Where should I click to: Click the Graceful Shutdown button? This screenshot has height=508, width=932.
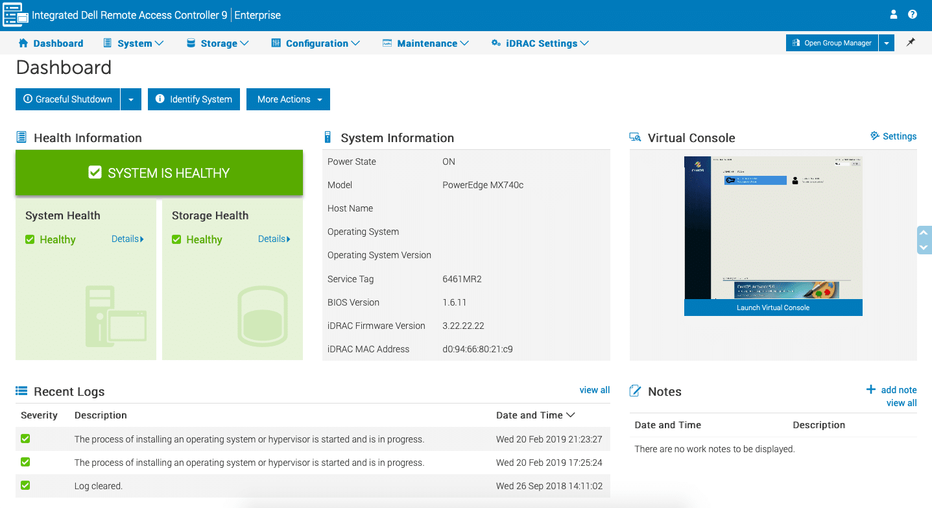click(x=67, y=99)
